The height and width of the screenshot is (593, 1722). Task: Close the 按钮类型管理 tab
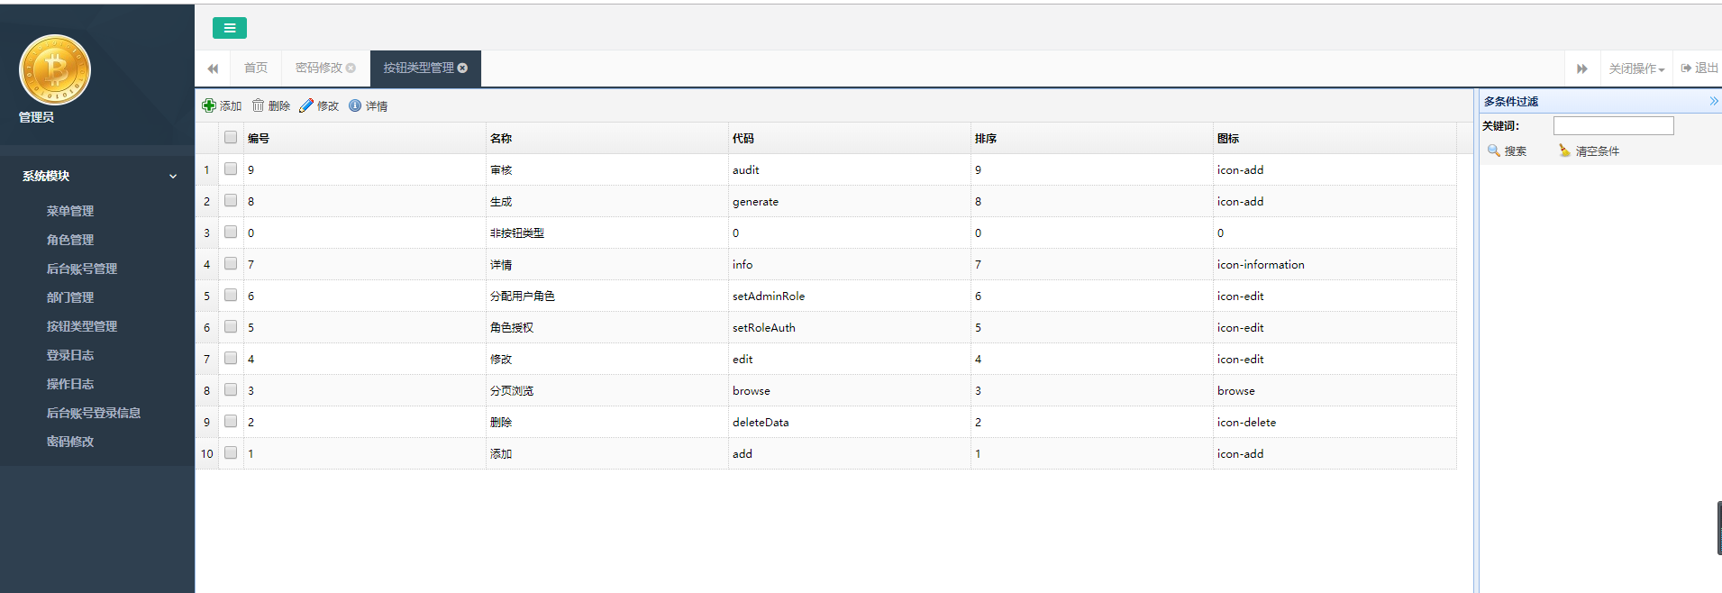coord(462,68)
